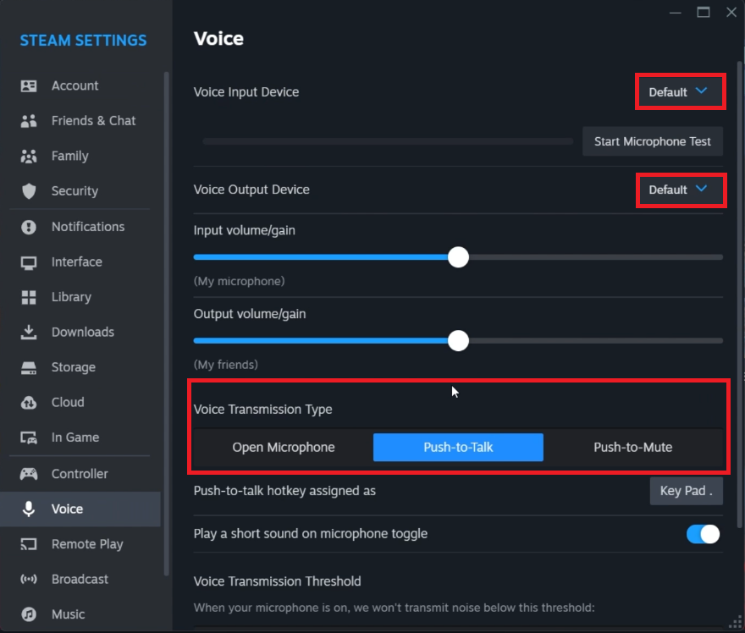Click the Input volume/gain slider handle
Screen dimensions: 745x633
[x=458, y=257]
